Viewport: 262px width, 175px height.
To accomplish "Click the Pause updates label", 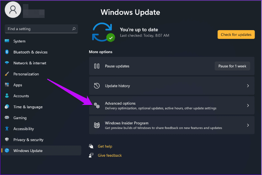I will pos(117,66).
